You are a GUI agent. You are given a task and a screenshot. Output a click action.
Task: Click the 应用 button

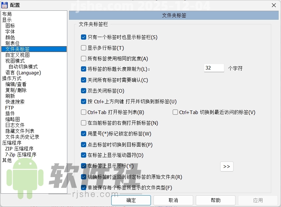pyautogui.click(x=258, y=200)
